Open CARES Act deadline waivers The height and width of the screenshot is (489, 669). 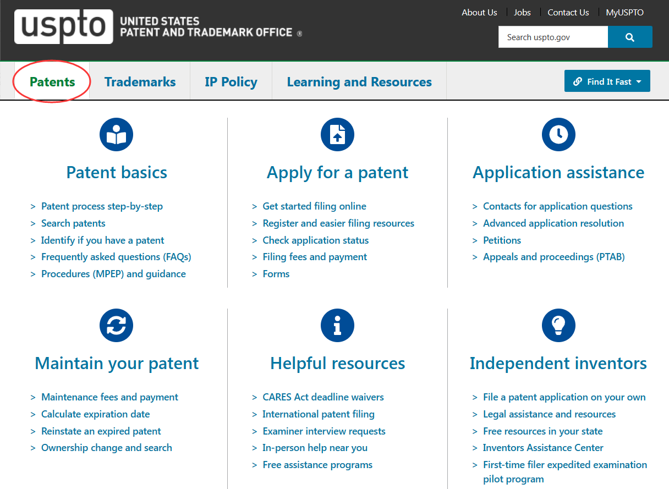point(323,397)
